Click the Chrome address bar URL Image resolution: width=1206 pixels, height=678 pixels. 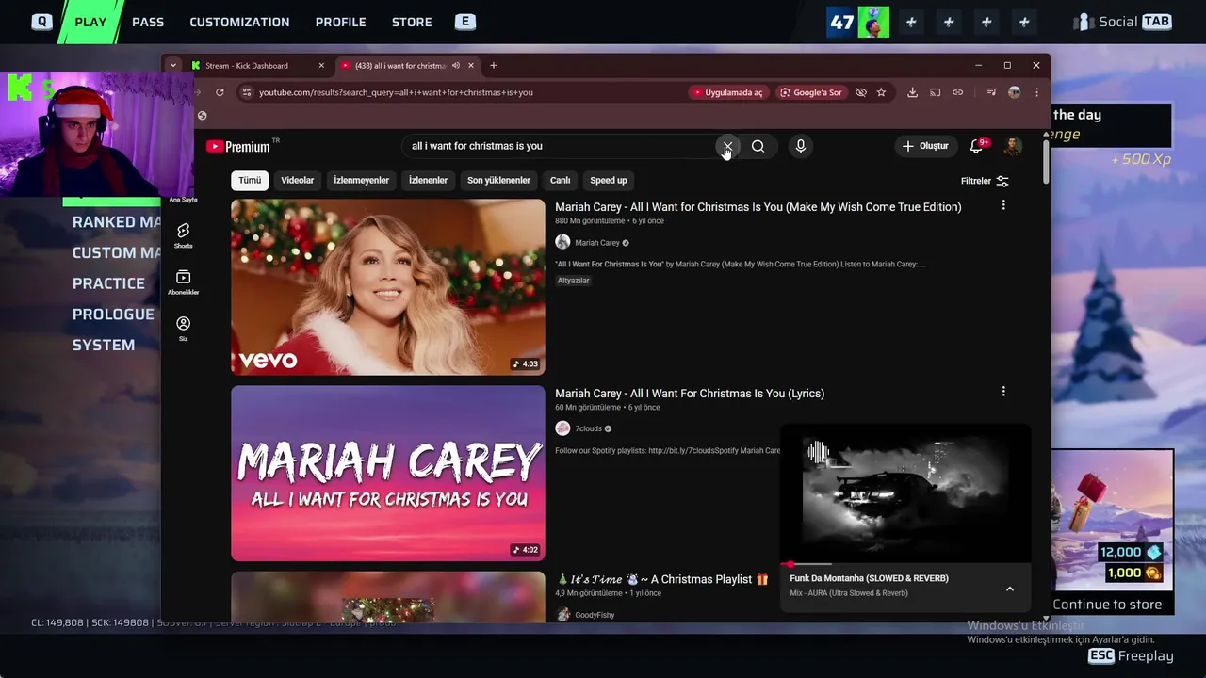click(396, 92)
